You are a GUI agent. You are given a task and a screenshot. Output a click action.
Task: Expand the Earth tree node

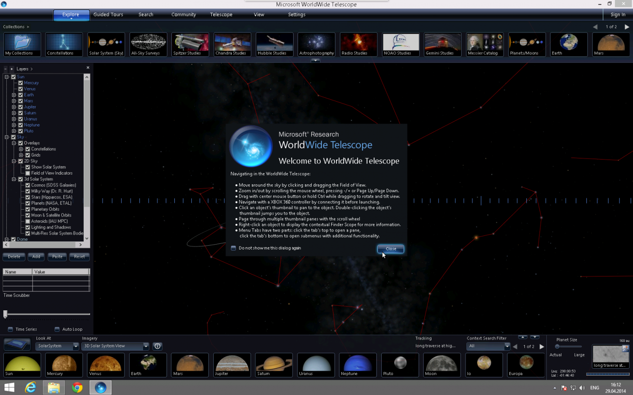pos(14,95)
